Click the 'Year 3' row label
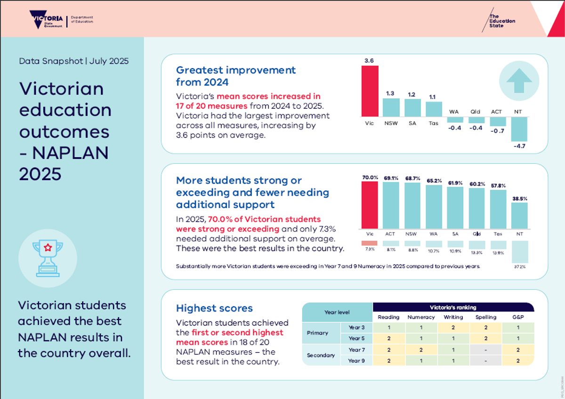The width and height of the screenshot is (565, 399). point(356,327)
